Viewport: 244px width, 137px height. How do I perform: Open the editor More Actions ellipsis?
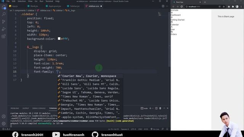click(167, 6)
